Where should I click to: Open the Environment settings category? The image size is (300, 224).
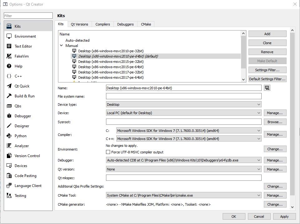[x=28, y=36]
